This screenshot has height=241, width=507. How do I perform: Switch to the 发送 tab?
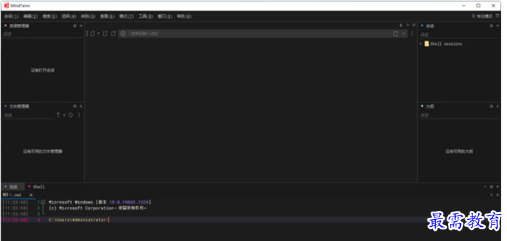pyautogui.click(x=12, y=187)
